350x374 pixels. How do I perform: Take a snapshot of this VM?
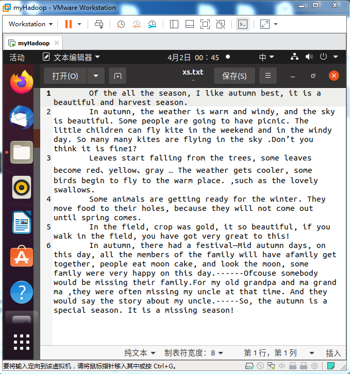click(x=121, y=24)
